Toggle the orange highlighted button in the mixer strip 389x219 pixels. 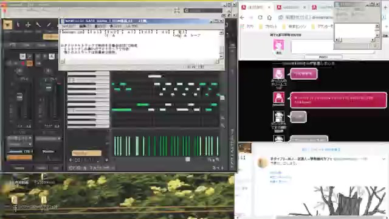click(x=29, y=63)
